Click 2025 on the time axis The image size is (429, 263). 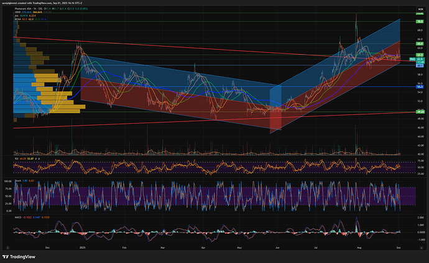[82, 247]
